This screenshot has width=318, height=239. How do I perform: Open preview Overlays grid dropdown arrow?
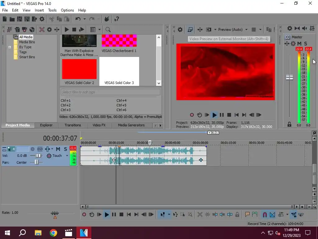coord(260,30)
